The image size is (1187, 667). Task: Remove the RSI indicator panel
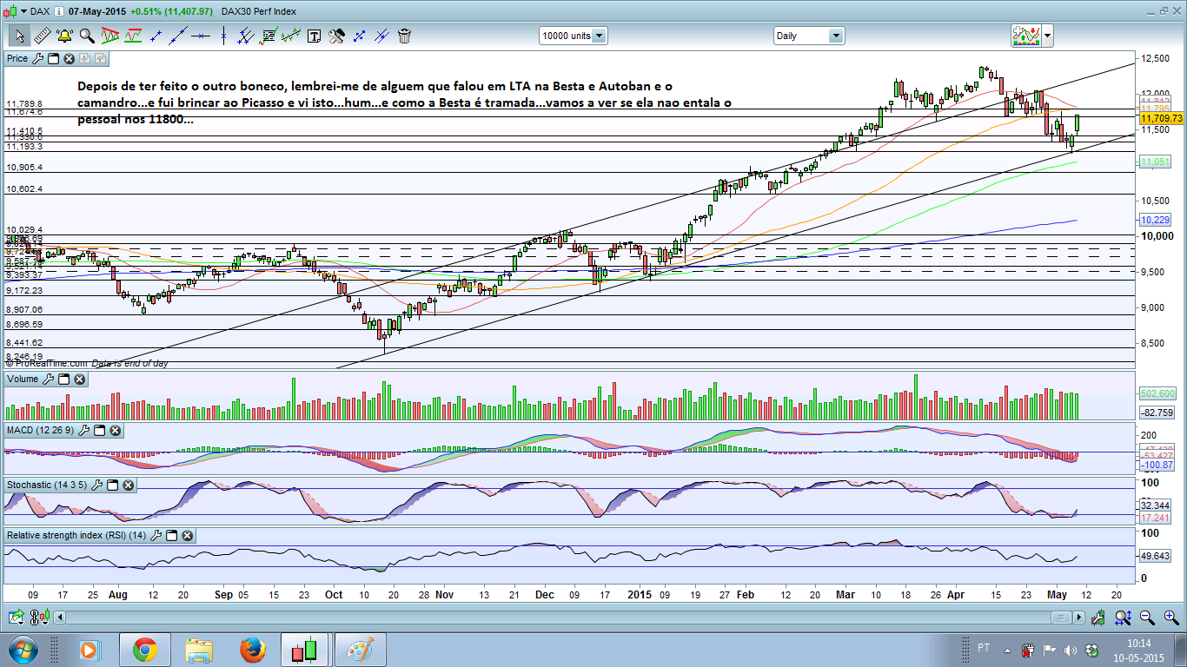(186, 536)
